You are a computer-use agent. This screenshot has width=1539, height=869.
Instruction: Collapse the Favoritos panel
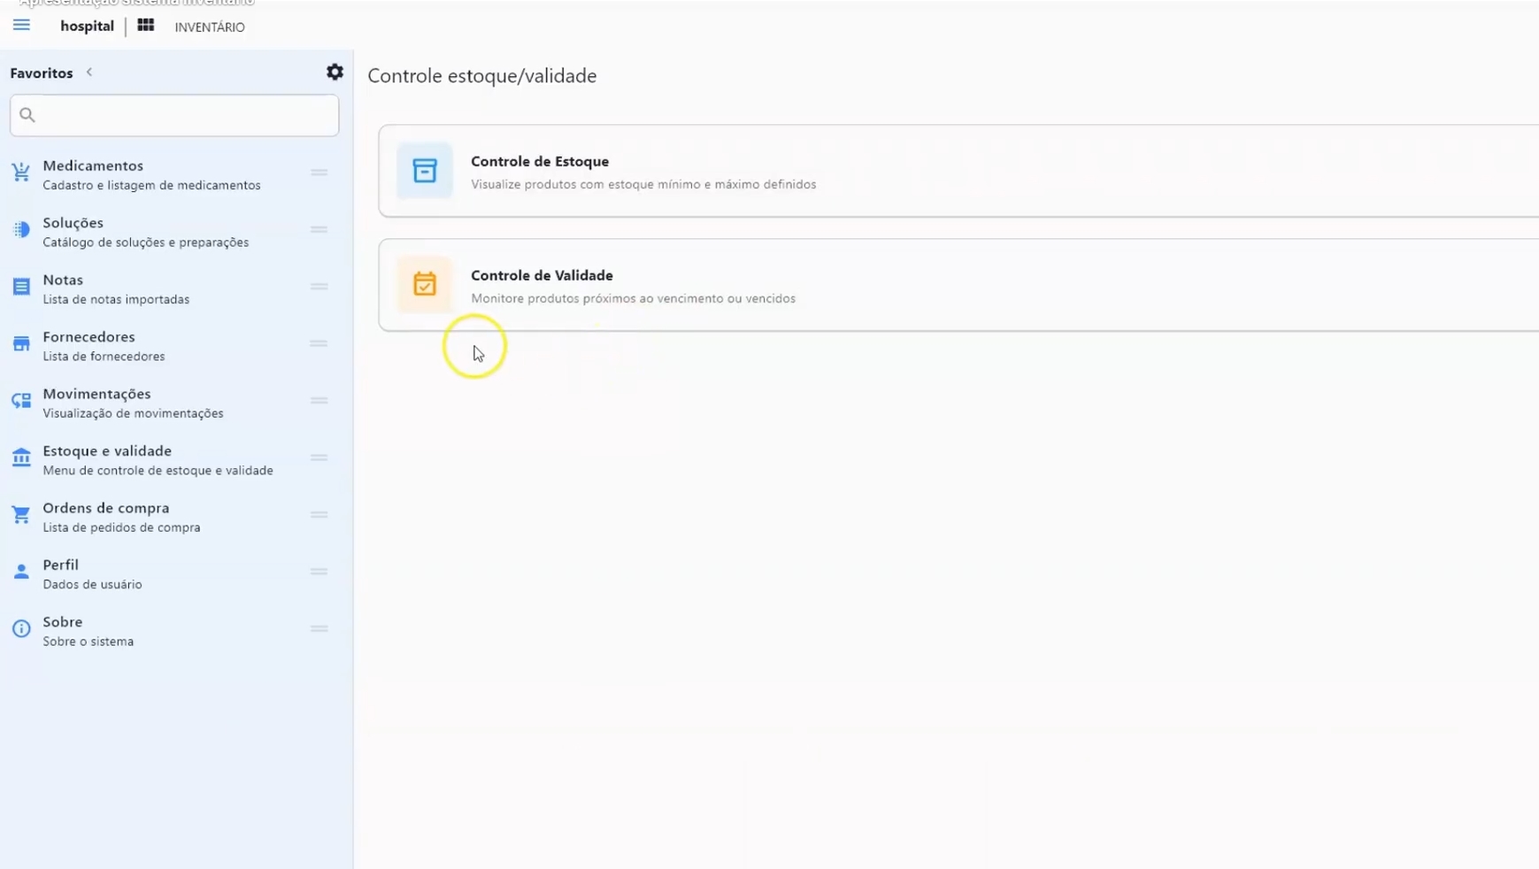pos(88,73)
